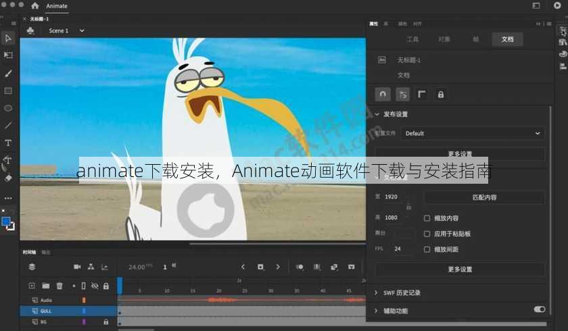Select the Eraser tool
Image resolution: width=568 pixels, height=331 pixels.
point(8,178)
